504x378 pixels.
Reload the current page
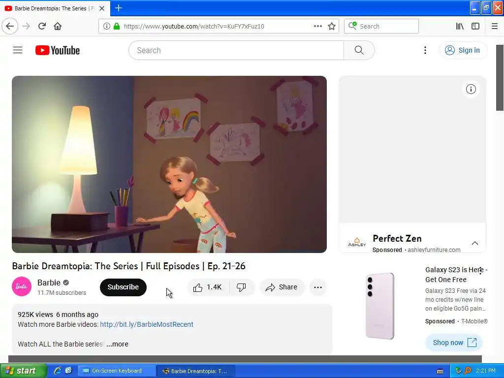coord(42,26)
